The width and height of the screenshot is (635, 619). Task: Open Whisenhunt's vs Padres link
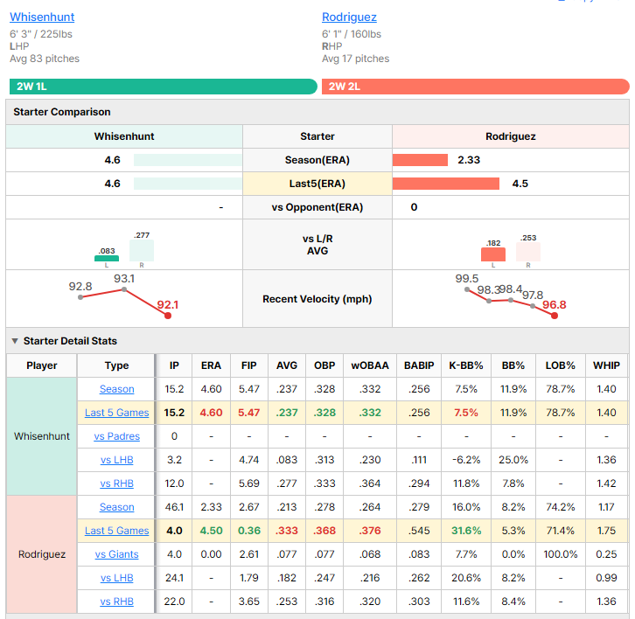[x=116, y=436]
